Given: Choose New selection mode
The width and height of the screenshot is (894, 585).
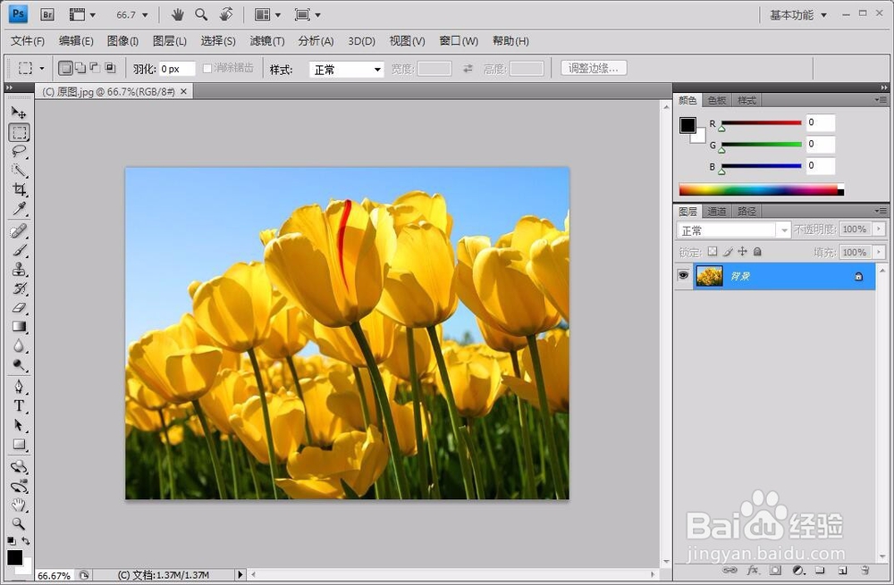Looking at the screenshot, I should click(x=65, y=69).
